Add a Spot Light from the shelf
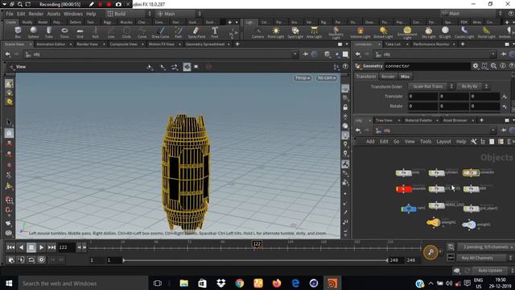 point(295,32)
